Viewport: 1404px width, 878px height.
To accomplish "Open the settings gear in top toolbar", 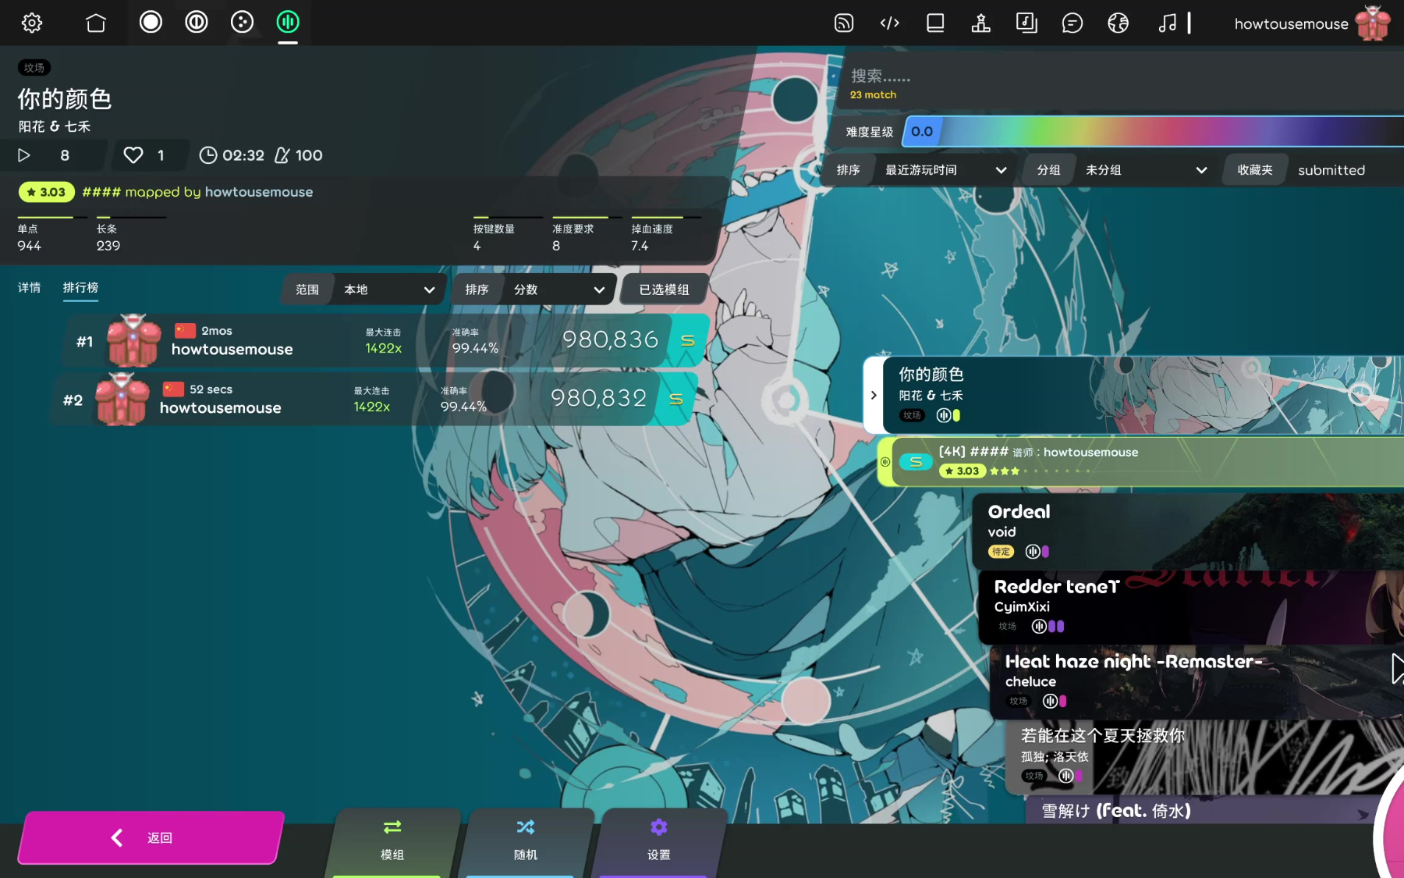I will (x=32, y=23).
